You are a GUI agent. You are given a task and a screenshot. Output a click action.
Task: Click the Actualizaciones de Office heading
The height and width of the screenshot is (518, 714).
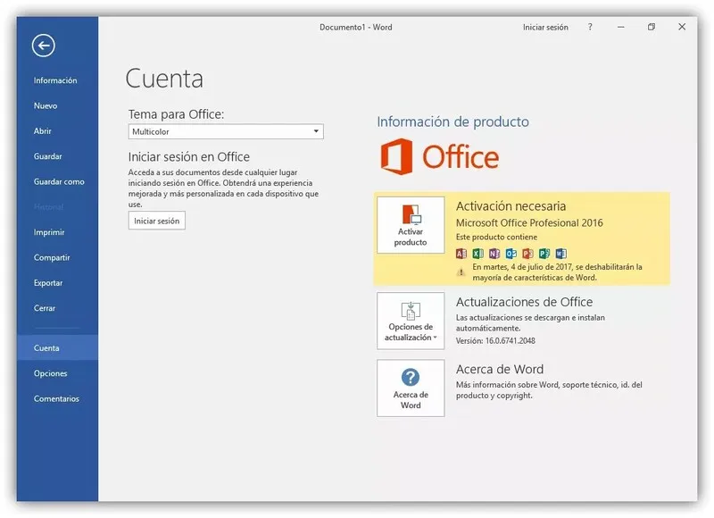[524, 302]
